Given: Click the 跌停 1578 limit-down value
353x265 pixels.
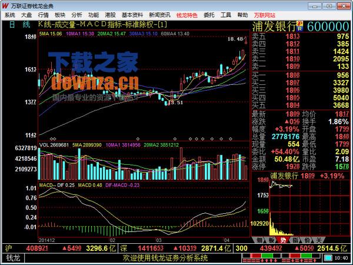Looking at the screenshot, I should (x=342, y=167).
